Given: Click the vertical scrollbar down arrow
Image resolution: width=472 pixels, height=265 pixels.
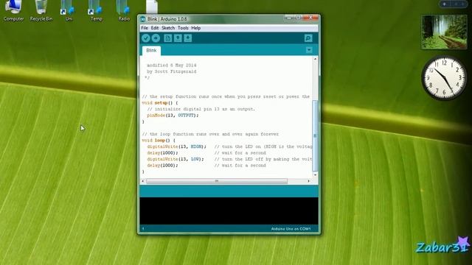Looking at the screenshot, I should pos(315,174).
